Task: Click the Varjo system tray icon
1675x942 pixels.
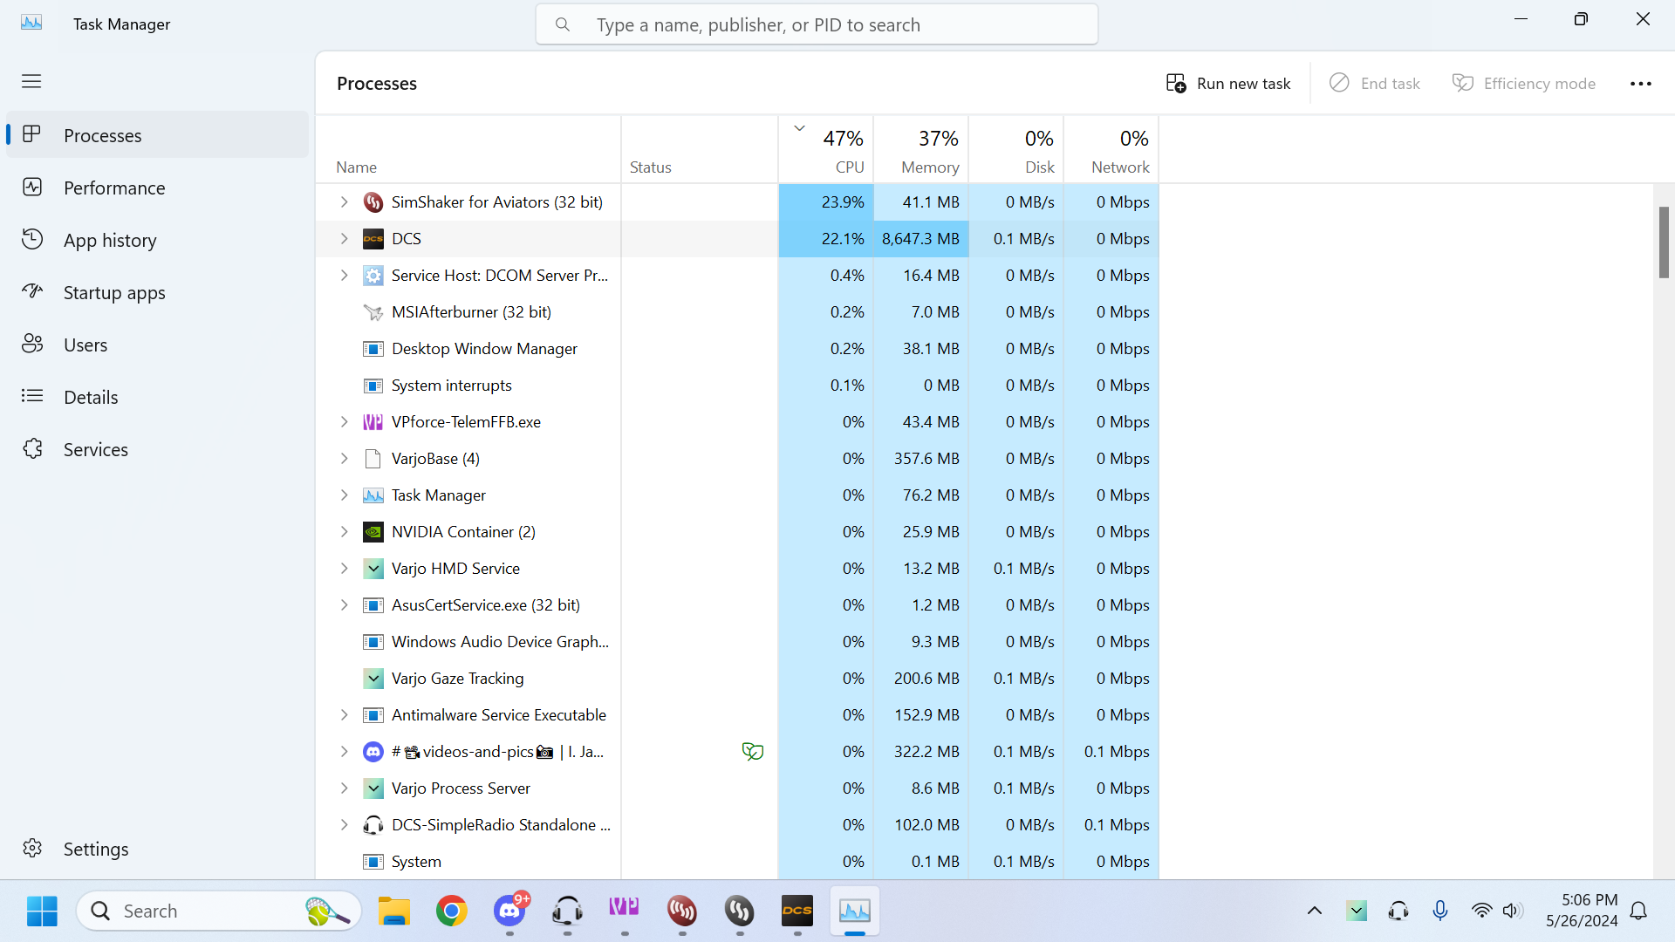Action: coord(1357,911)
